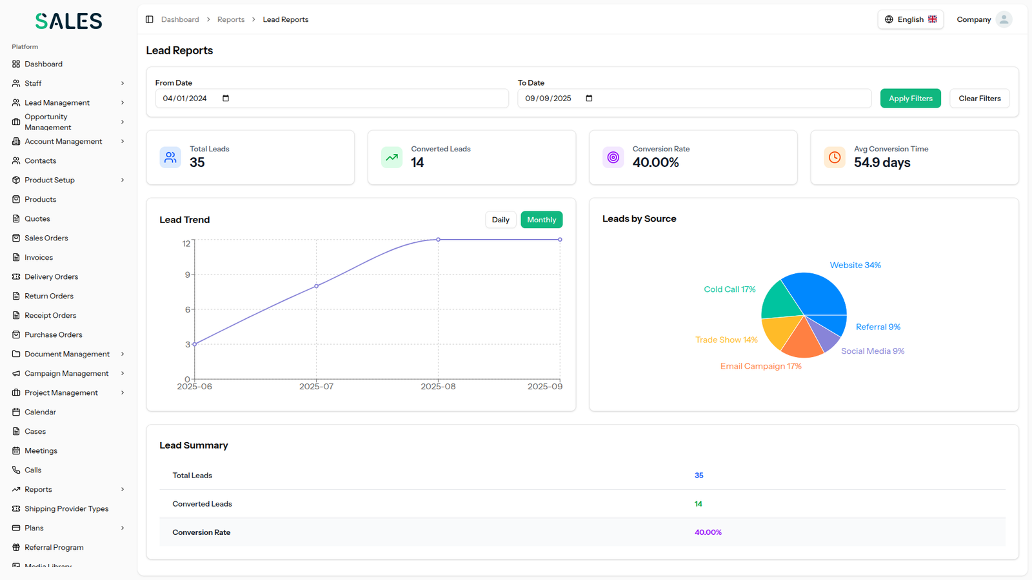
Task: Open Invoices from the sidebar
Action: coord(39,257)
